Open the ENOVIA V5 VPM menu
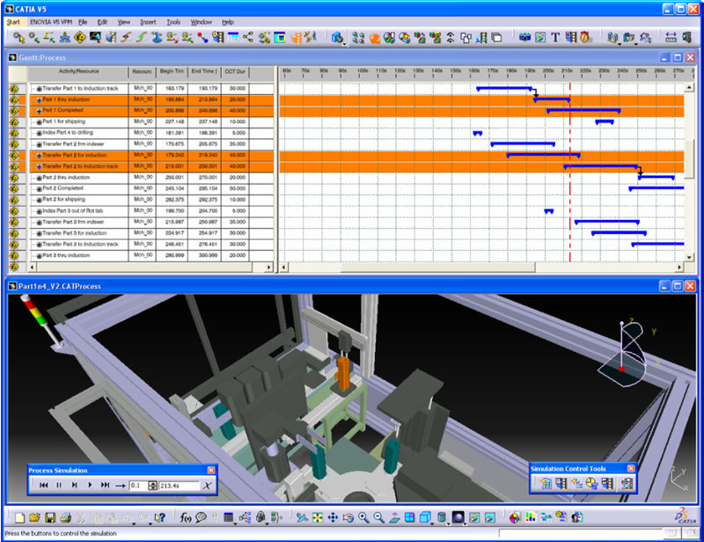This screenshot has width=704, height=542. 51,22
